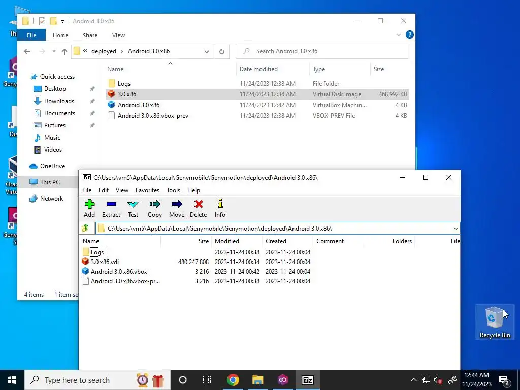Open Pictures in Explorer sidebar
The image size is (520, 390).
click(54, 125)
